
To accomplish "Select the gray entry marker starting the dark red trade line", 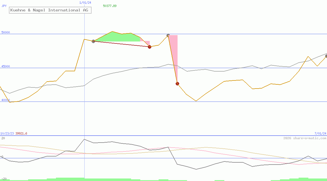I will 93,41.
